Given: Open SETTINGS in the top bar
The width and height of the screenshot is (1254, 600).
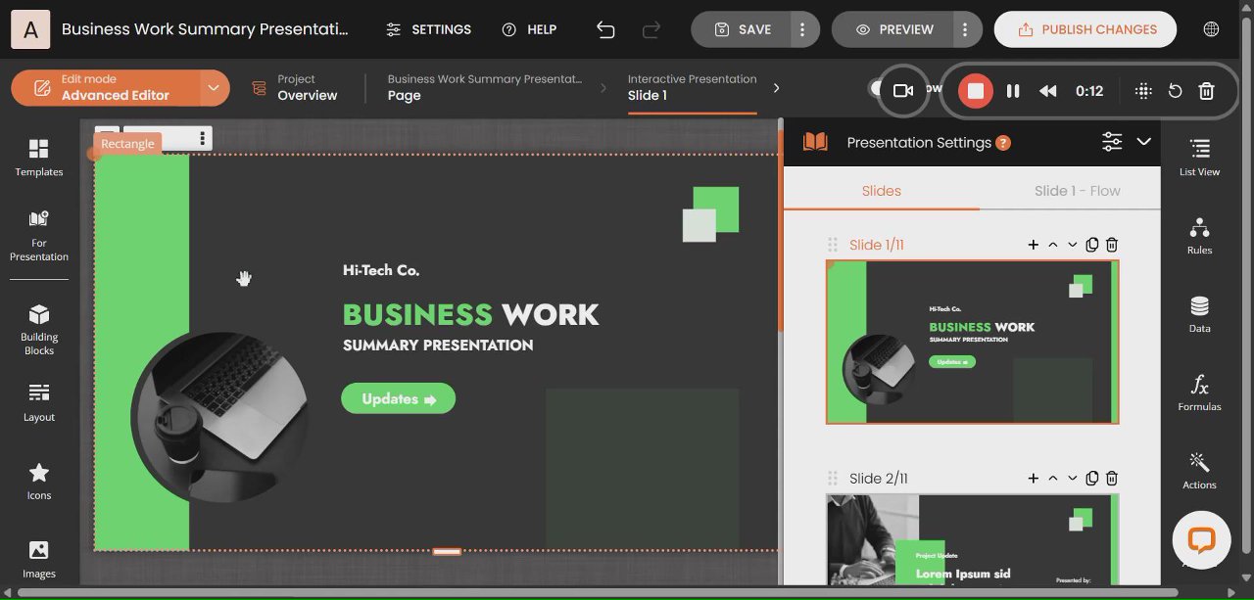Looking at the screenshot, I should [x=428, y=29].
